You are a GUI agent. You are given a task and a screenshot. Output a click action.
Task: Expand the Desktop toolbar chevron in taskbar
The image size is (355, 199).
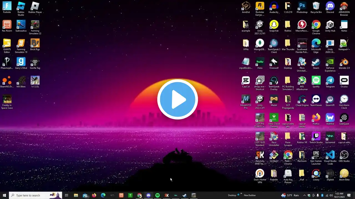coord(241,194)
